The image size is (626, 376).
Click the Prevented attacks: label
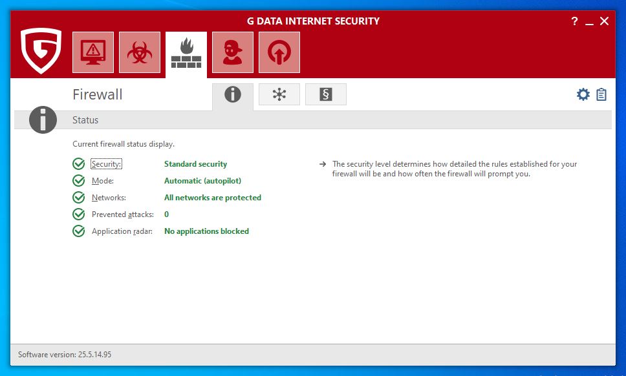[x=123, y=214]
